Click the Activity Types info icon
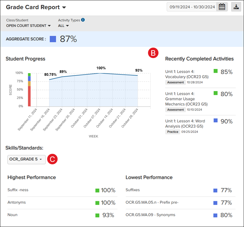Image resolution: width=244 pixels, height=227 pixels. (x=83, y=20)
